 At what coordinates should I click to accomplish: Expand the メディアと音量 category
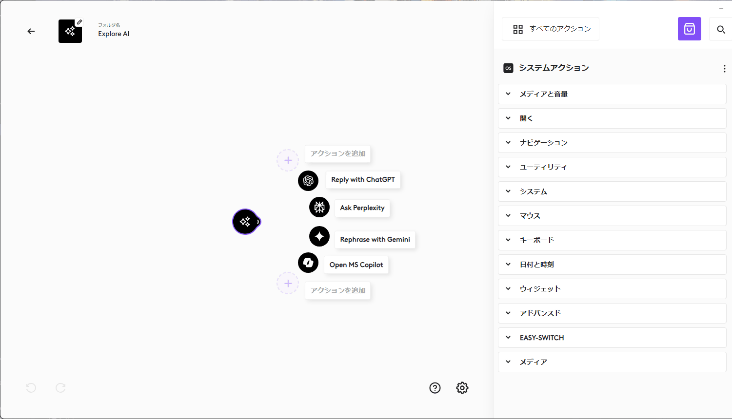[612, 94]
